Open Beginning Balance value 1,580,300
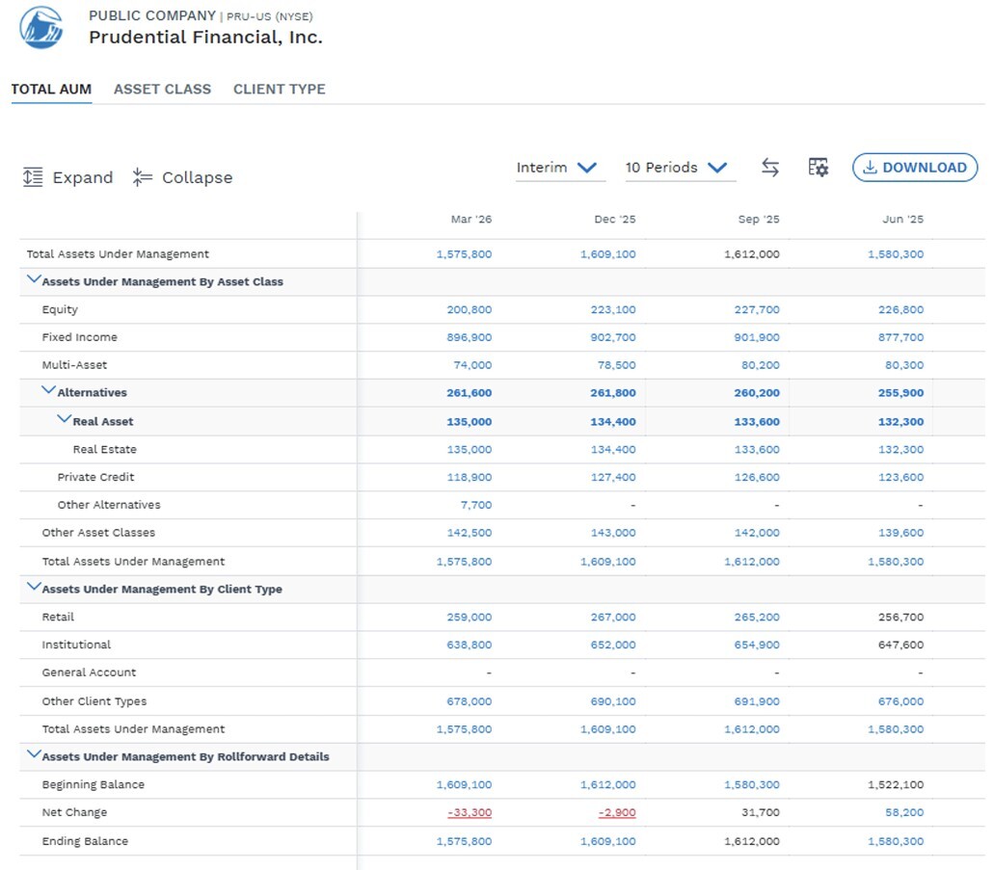The height and width of the screenshot is (870, 994). [752, 784]
